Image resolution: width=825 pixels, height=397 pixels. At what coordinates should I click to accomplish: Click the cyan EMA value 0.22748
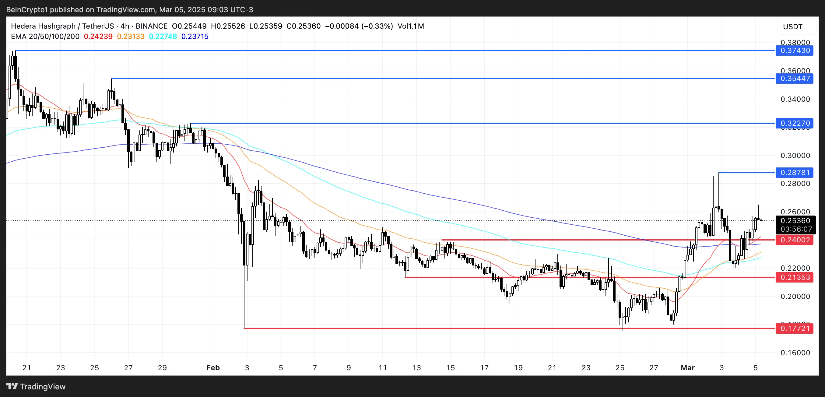click(x=163, y=37)
